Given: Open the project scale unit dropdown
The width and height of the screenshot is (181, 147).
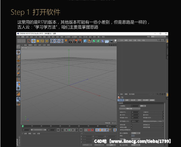Looking at the screenshot, I should [143, 106].
